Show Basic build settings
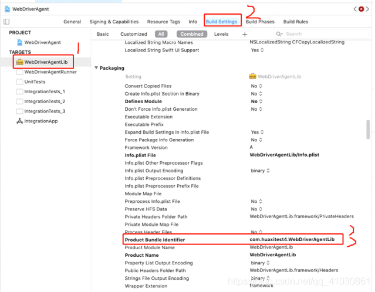 103,34
